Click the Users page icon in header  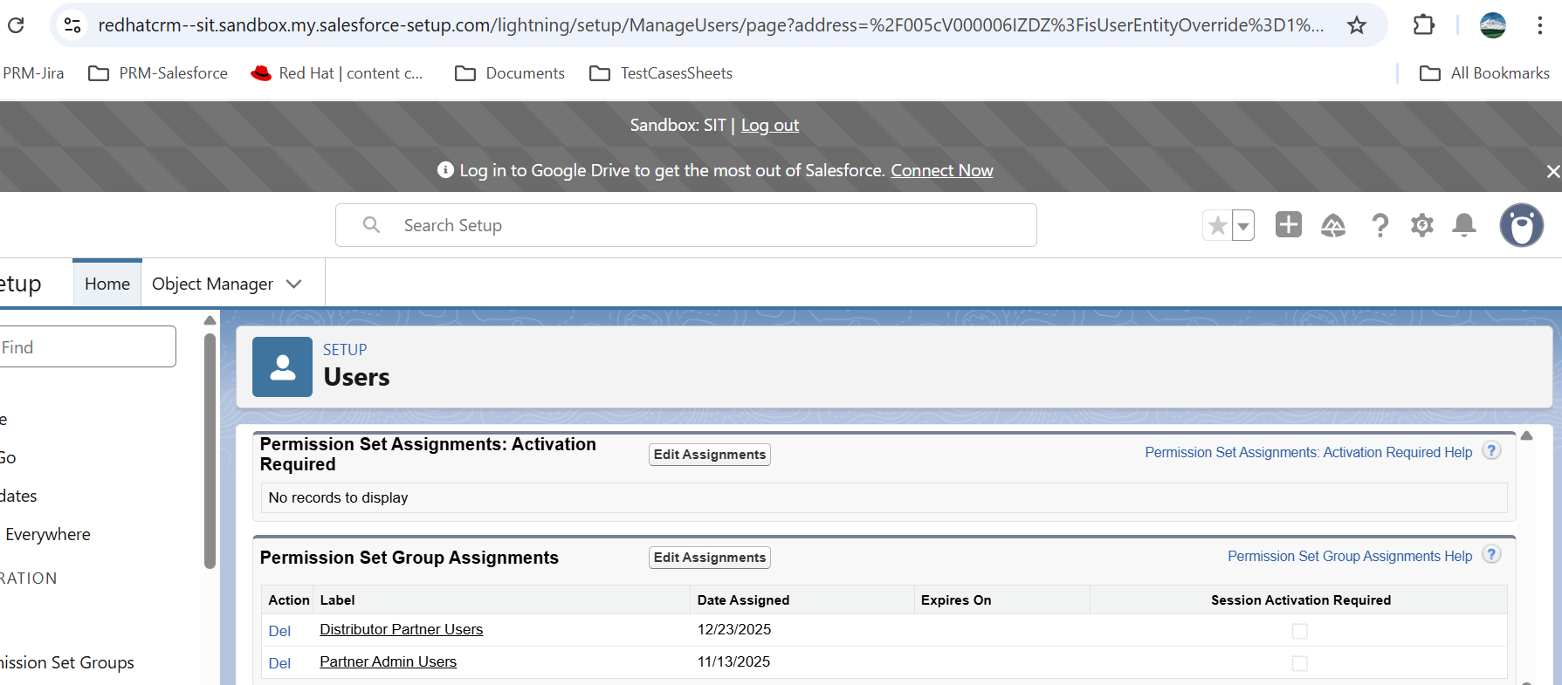[282, 366]
